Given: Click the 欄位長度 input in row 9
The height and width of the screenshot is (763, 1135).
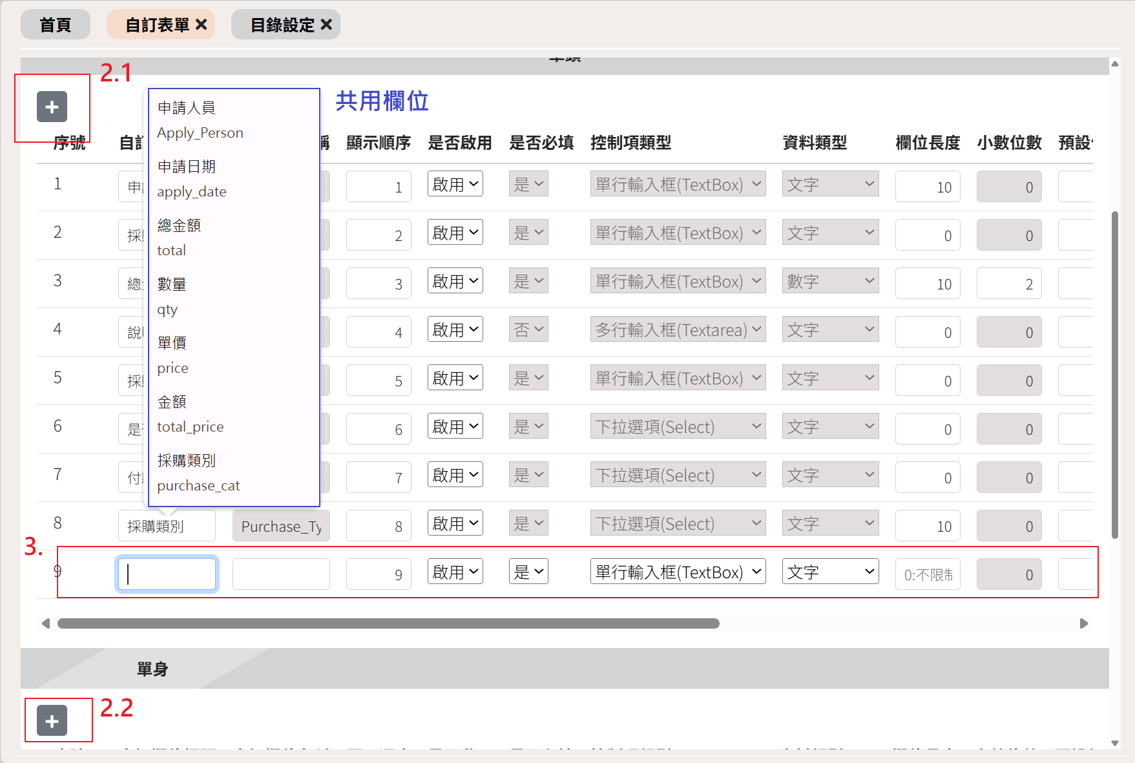Looking at the screenshot, I should point(927,574).
